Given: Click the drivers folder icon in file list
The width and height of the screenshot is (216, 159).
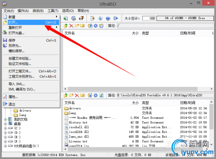Looking at the screenshot, I should [x=67, y=108].
